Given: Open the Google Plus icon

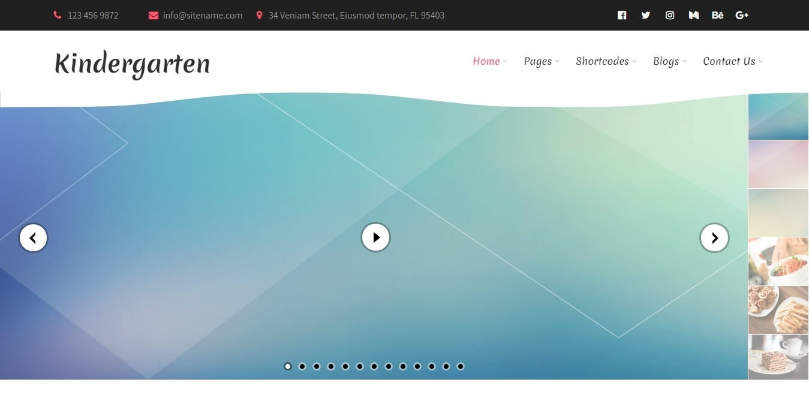Looking at the screenshot, I should point(742,15).
